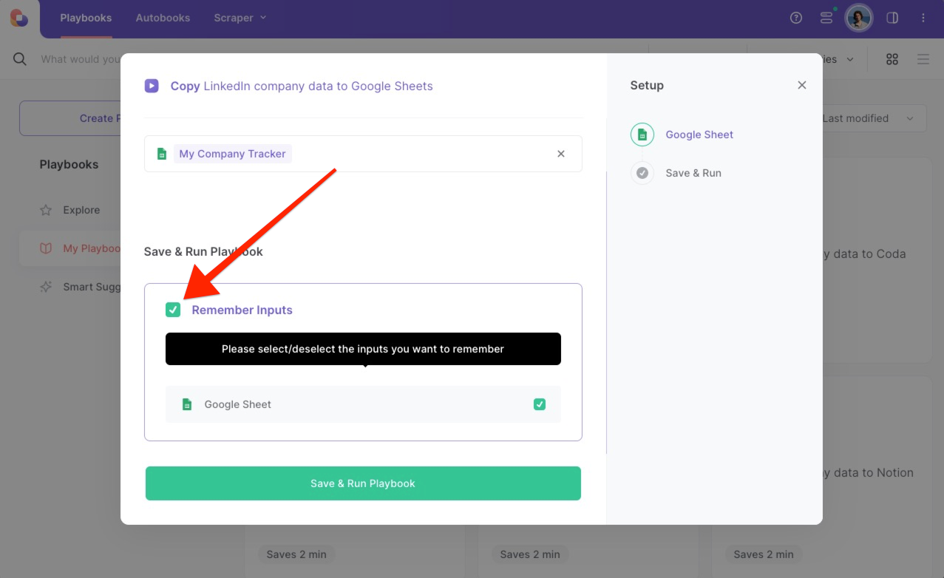This screenshot has height=578, width=944.
Task: Open the category filter dropdown chevron in toolbar
Action: pos(850,59)
